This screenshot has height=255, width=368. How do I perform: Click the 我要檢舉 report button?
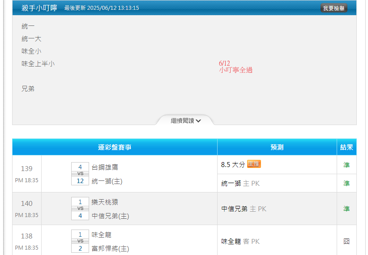334,8
